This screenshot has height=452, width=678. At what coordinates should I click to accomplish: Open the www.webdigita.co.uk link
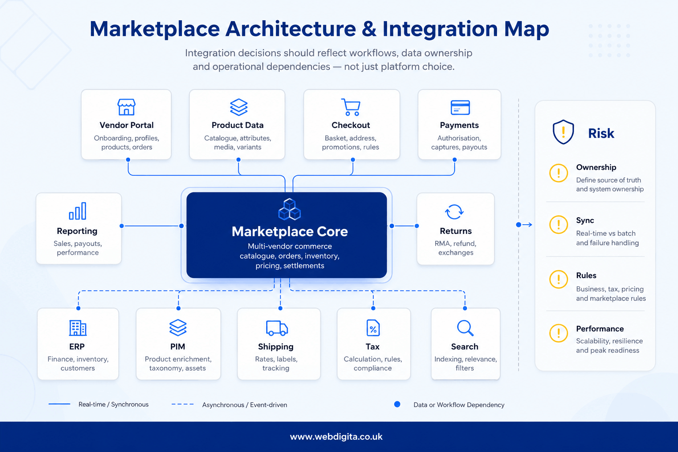pyautogui.click(x=336, y=437)
